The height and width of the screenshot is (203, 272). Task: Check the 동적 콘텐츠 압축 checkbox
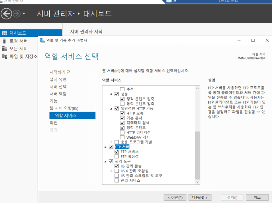coord(122,104)
